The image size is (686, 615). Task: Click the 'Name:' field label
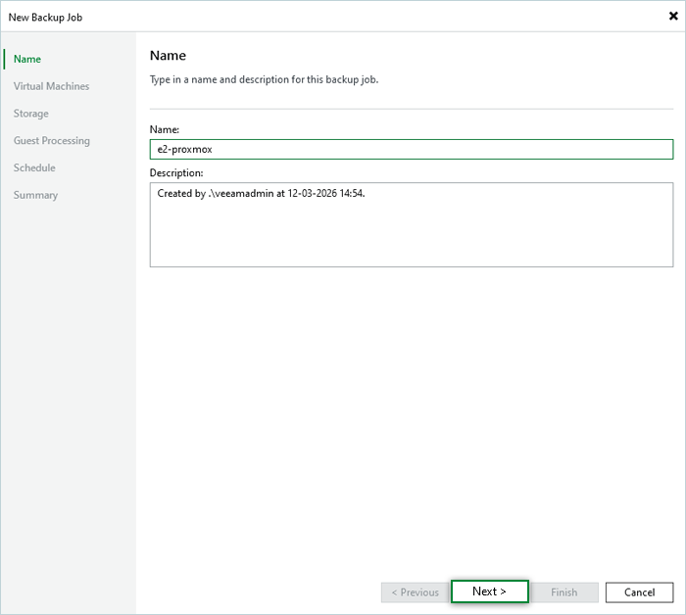164,129
